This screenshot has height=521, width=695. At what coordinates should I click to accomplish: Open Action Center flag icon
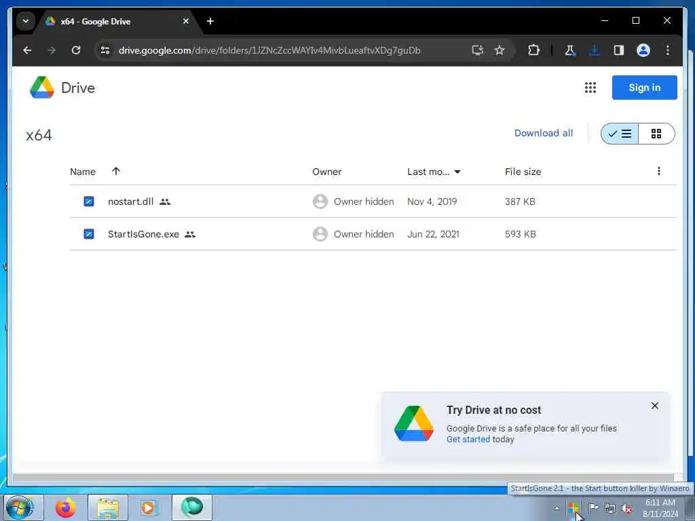tap(593, 507)
